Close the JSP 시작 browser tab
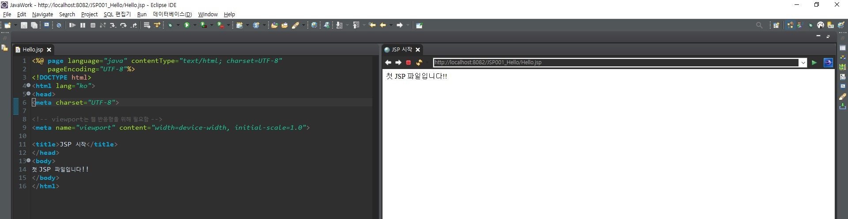Screen dimensions: 848x219 click(418, 50)
